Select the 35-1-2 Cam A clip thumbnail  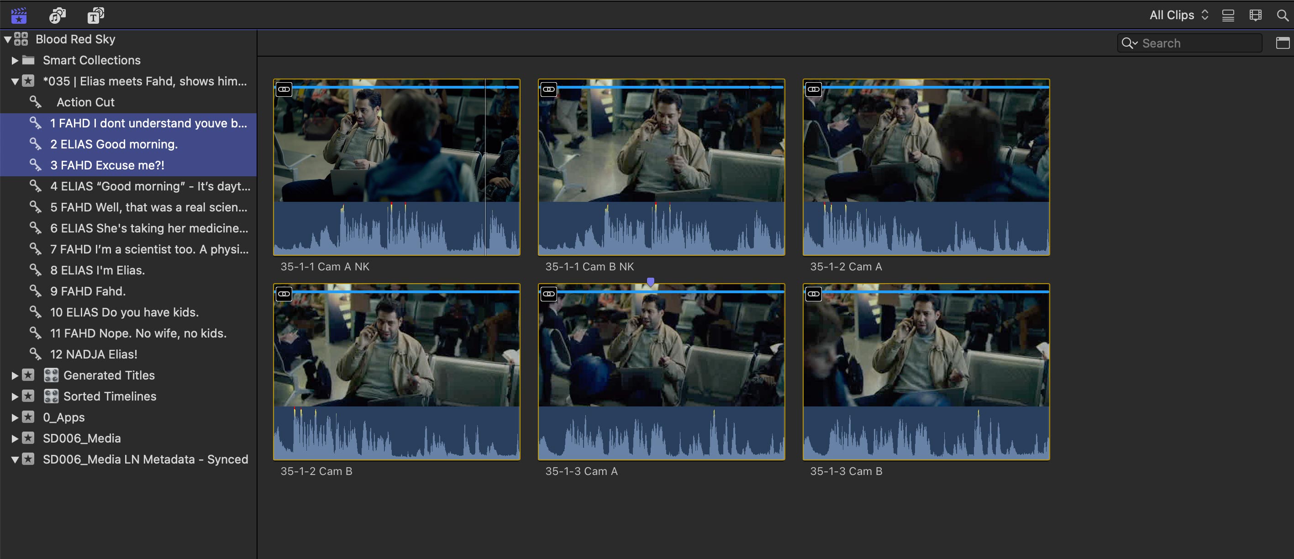[926, 167]
